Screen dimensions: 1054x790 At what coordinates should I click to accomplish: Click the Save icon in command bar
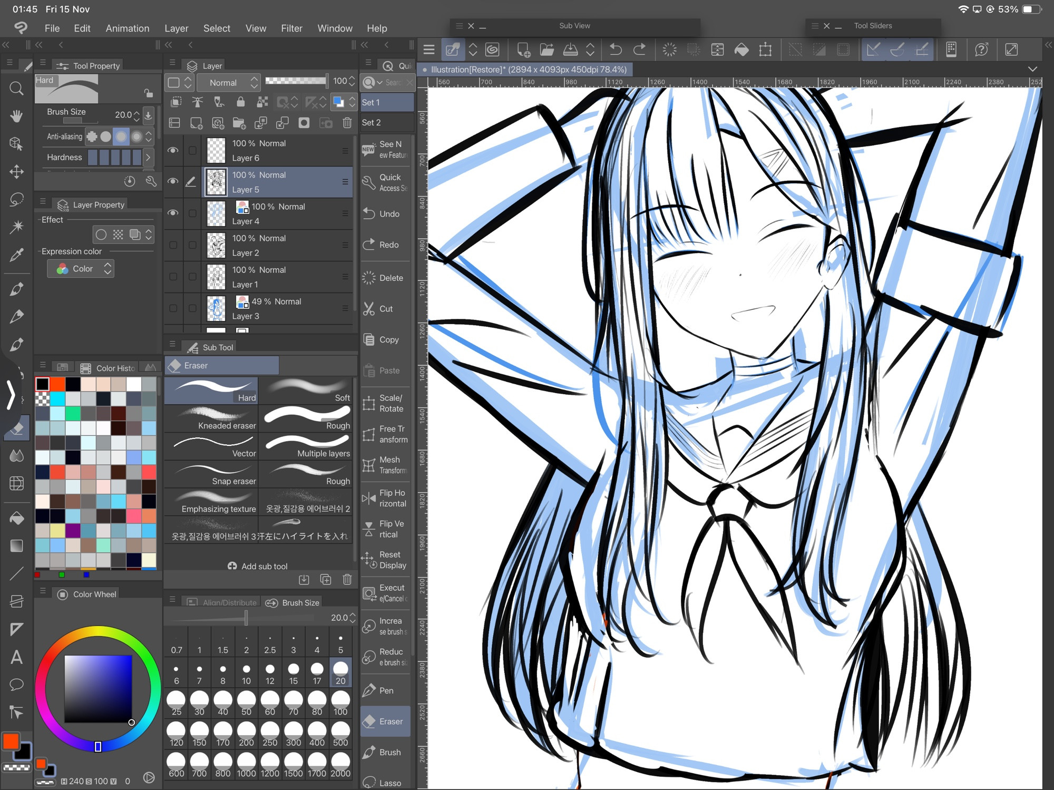click(x=570, y=50)
